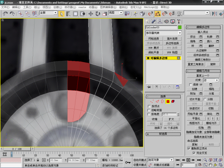Viewport: 224px width, 168px height.
Task: Open the Constraints dropdown
Action: click(211, 80)
